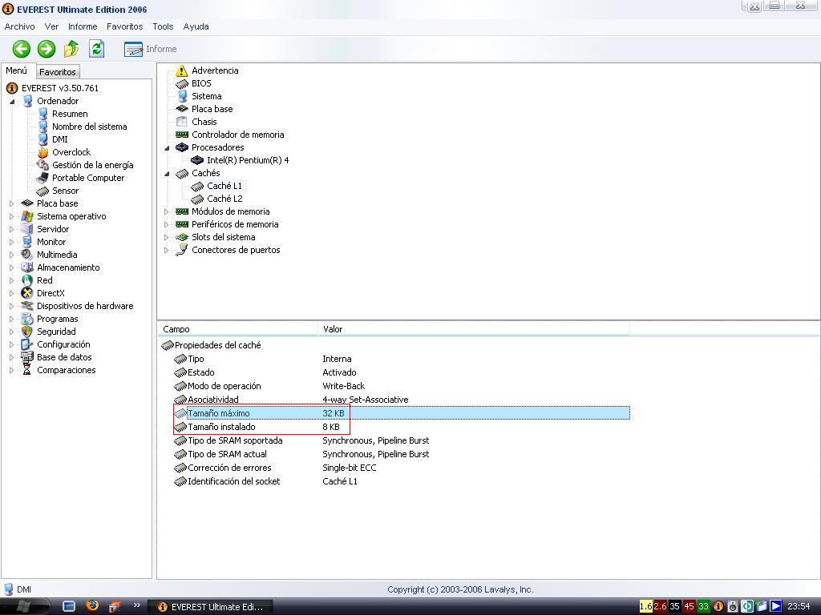This screenshot has height=615, width=821.
Task: Select the Placa base entry in the DMI list
Action: [x=212, y=109]
